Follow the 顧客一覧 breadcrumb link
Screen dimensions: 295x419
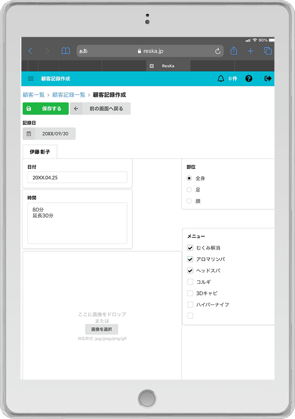coord(34,95)
